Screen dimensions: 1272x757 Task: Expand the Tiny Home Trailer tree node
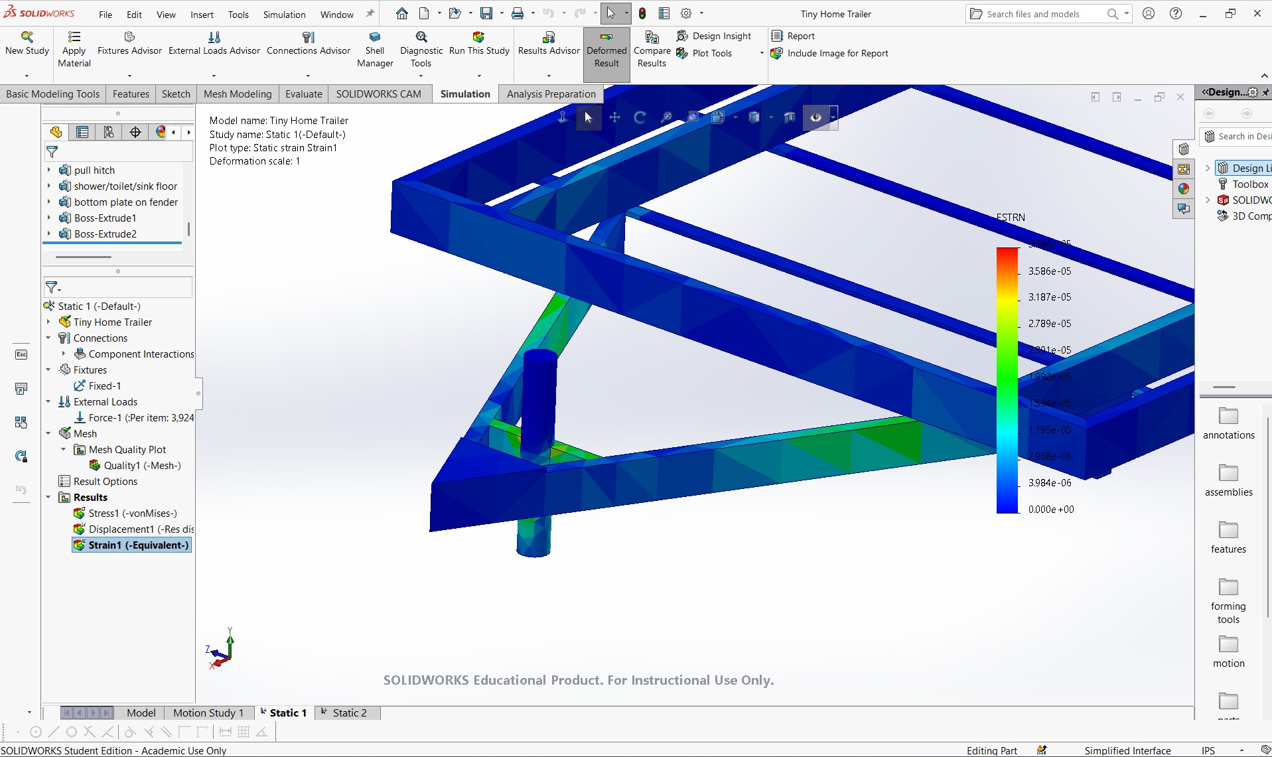[48, 322]
